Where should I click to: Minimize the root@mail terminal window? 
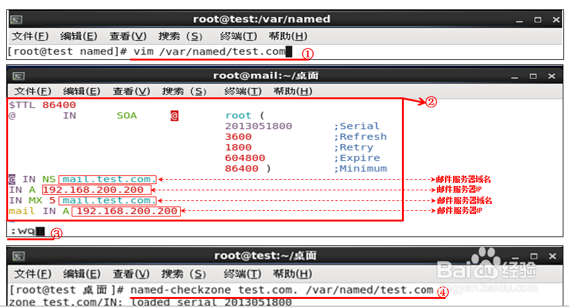[x=515, y=76]
